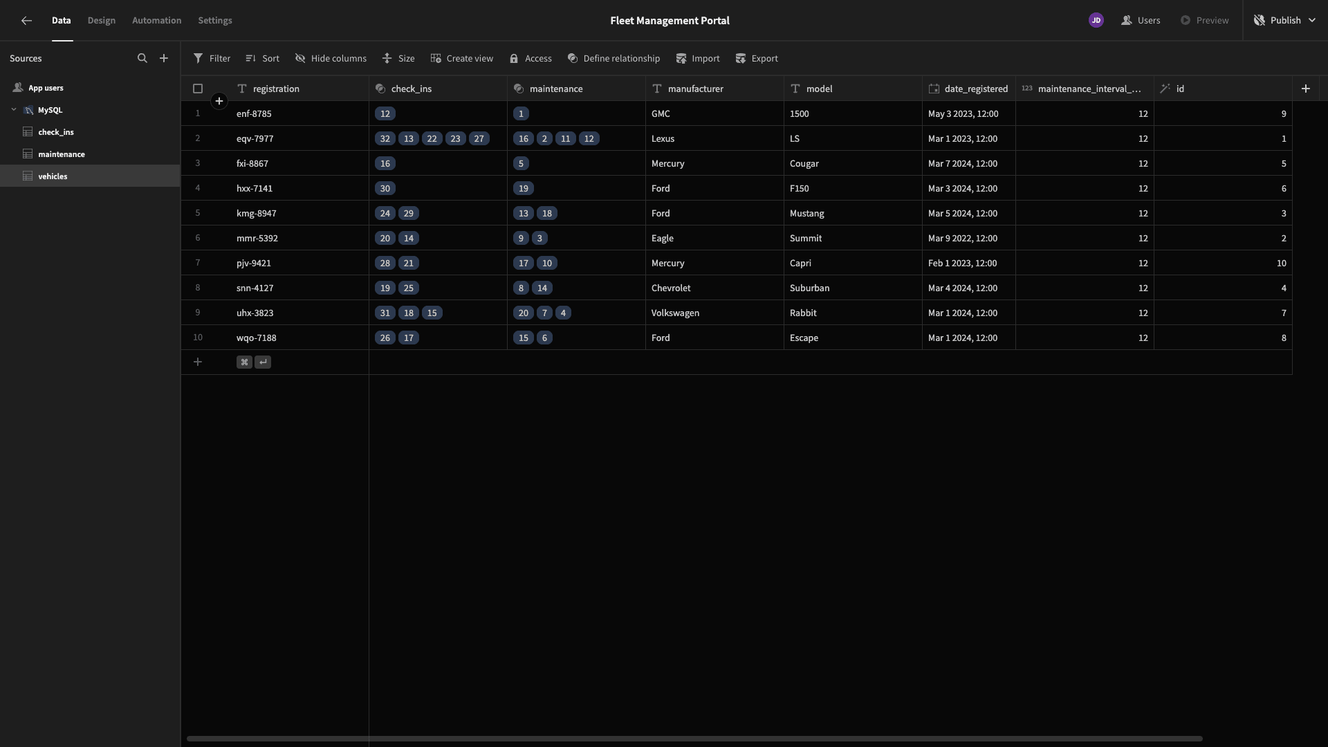1328x747 pixels.
Task: Click the 'Suburban' model cell
Action: point(853,288)
